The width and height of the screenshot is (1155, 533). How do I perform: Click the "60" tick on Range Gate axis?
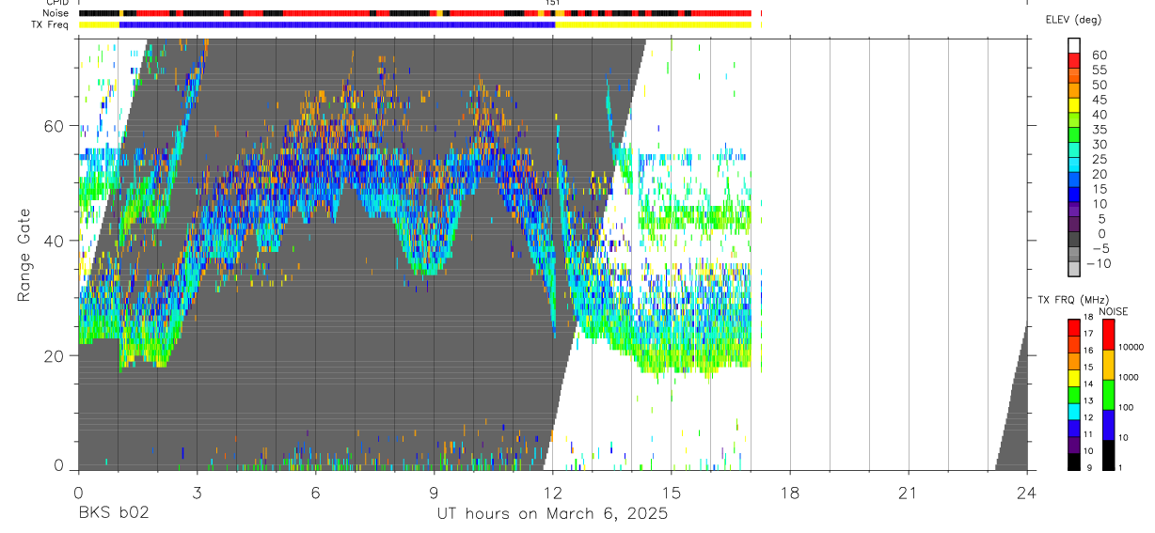[x=54, y=125]
